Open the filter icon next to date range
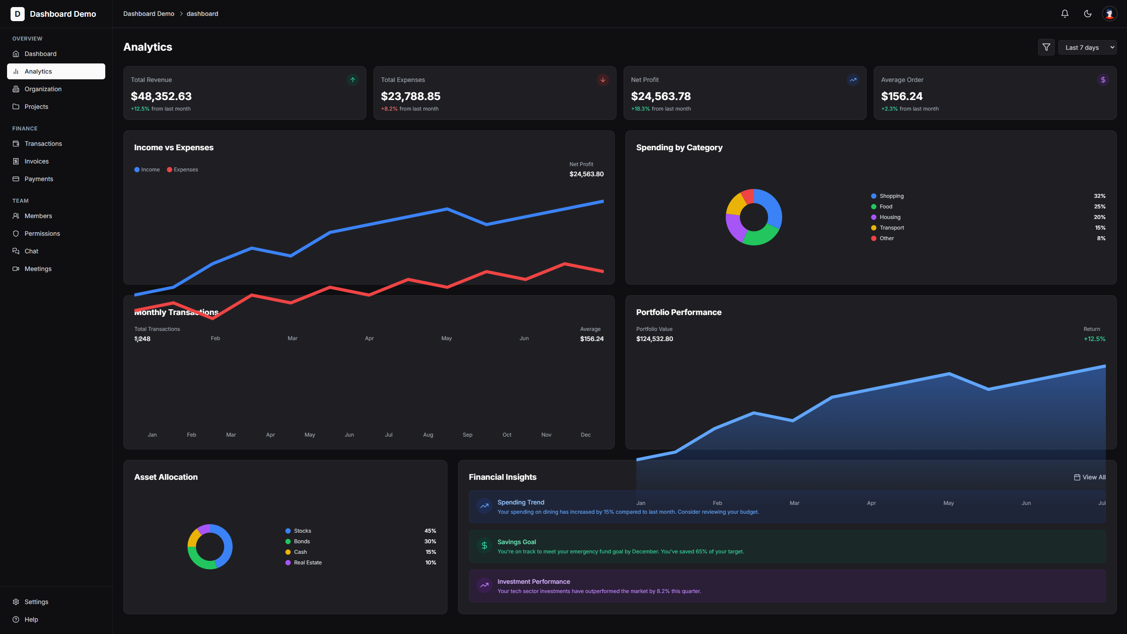This screenshot has height=634, width=1127. (x=1046, y=47)
